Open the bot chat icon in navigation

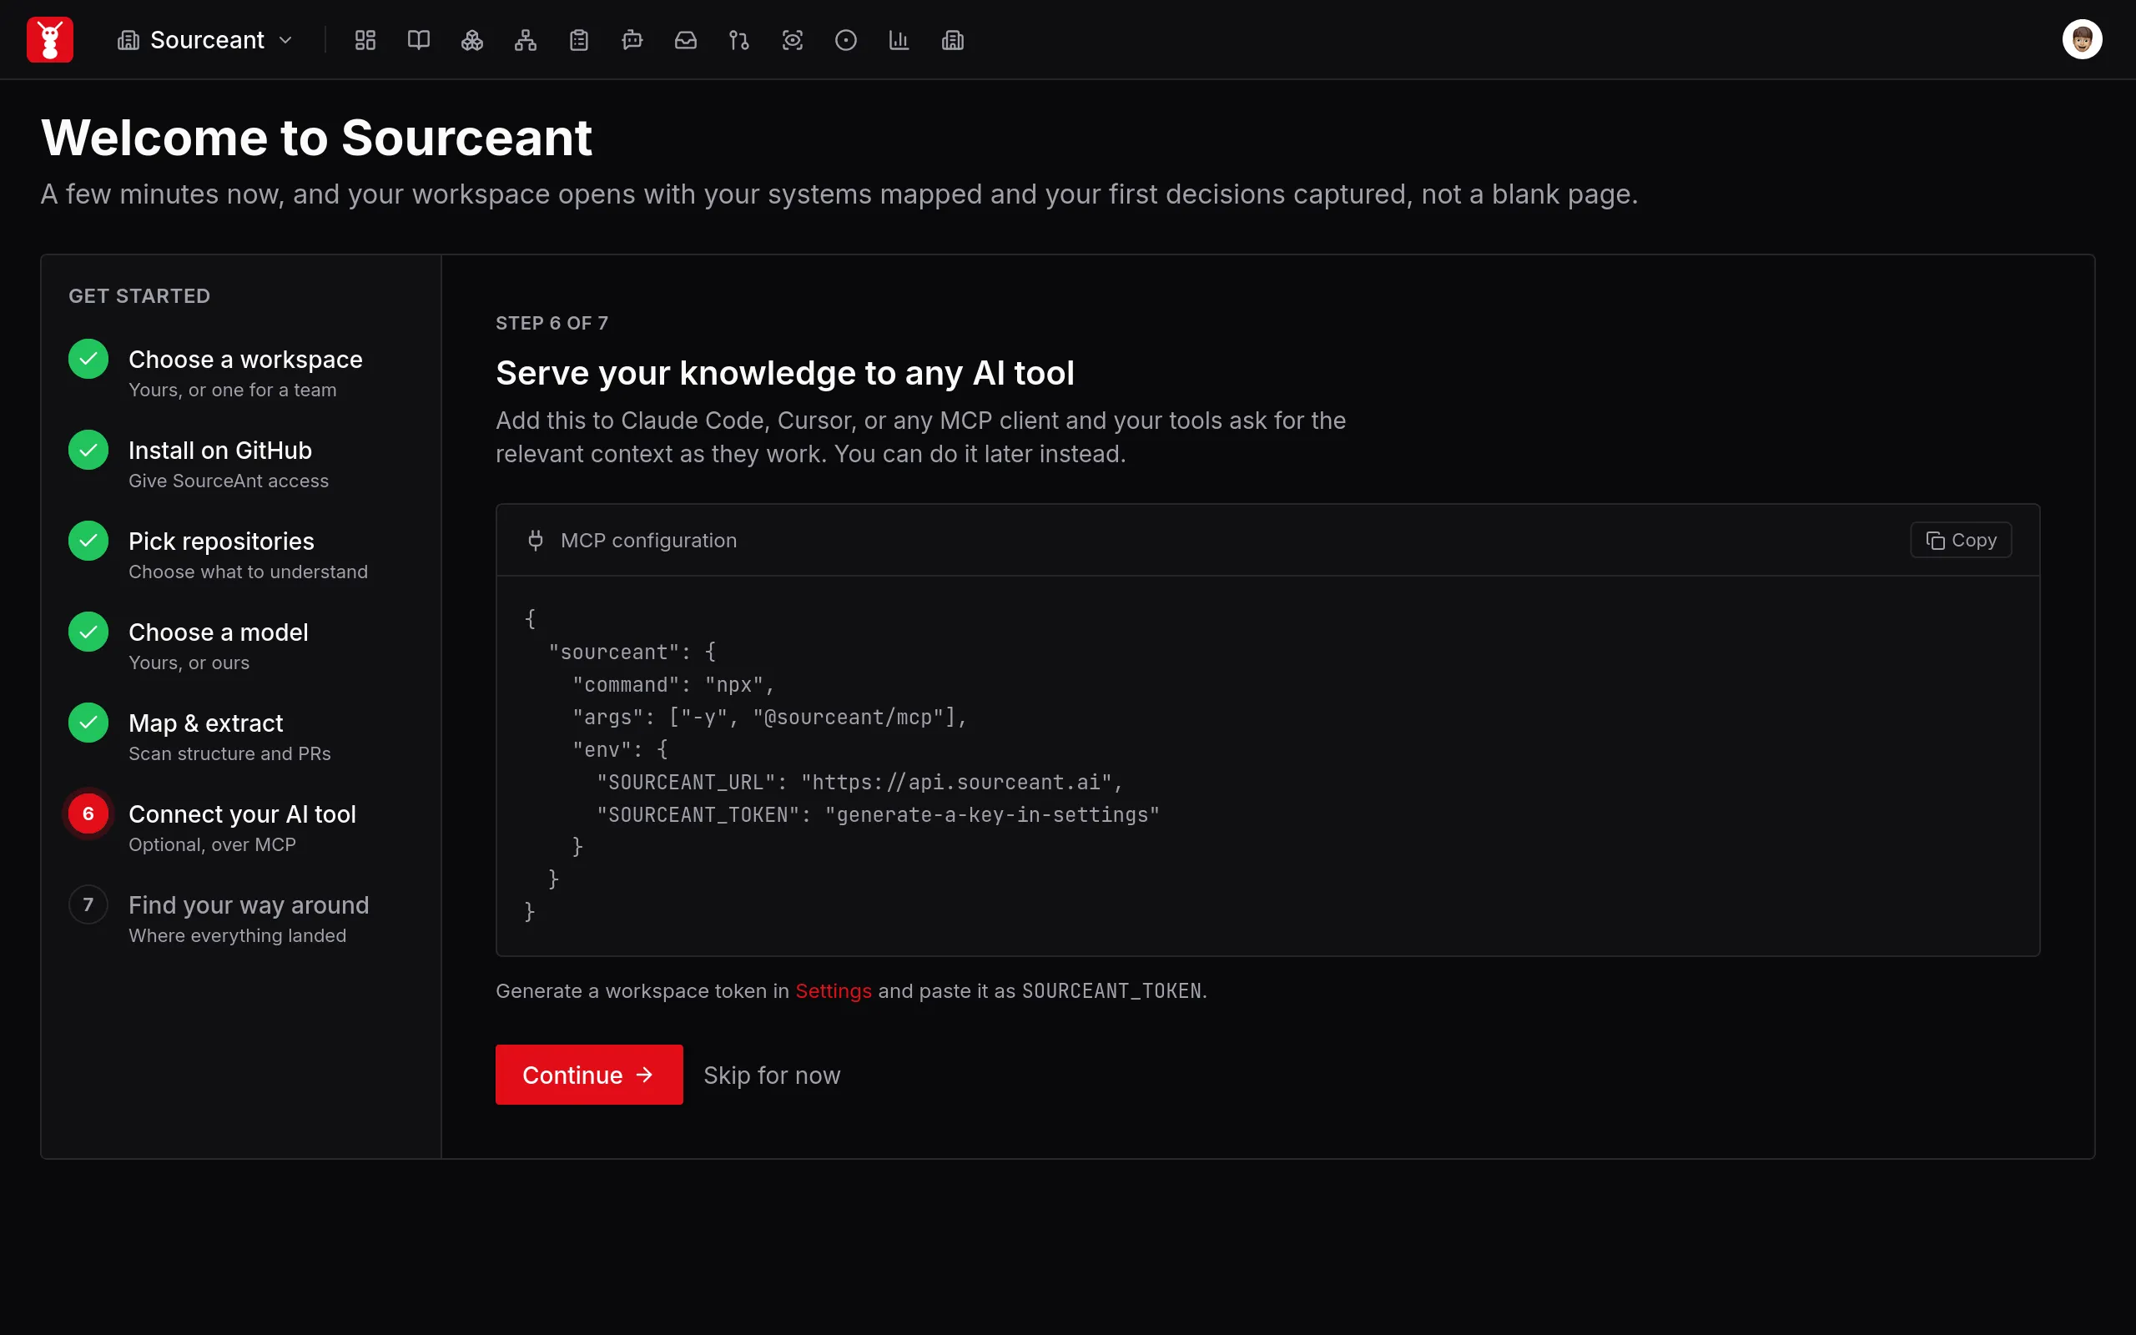pos(632,40)
